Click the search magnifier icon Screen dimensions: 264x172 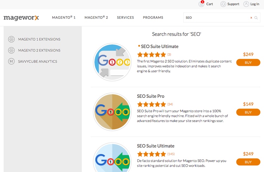coord(256,18)
